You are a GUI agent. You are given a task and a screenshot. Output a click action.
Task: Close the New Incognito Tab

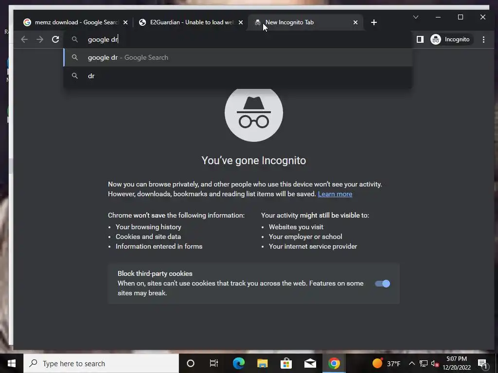[x=356, y=22]
